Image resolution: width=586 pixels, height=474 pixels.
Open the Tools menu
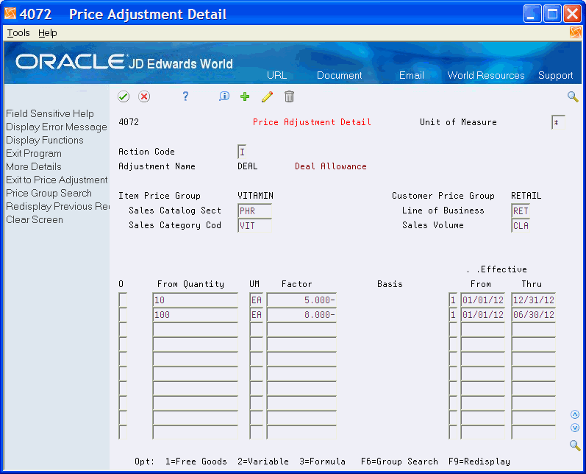point(18,33)
